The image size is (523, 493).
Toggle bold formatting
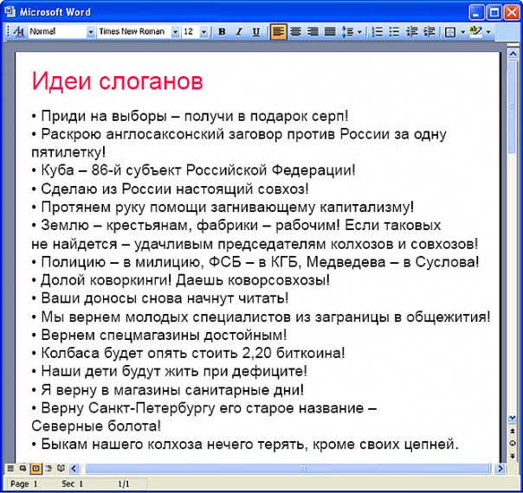[222, 32]
